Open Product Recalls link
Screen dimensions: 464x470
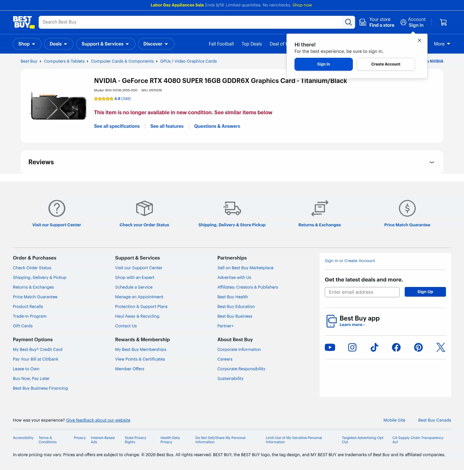pos(28,307)
